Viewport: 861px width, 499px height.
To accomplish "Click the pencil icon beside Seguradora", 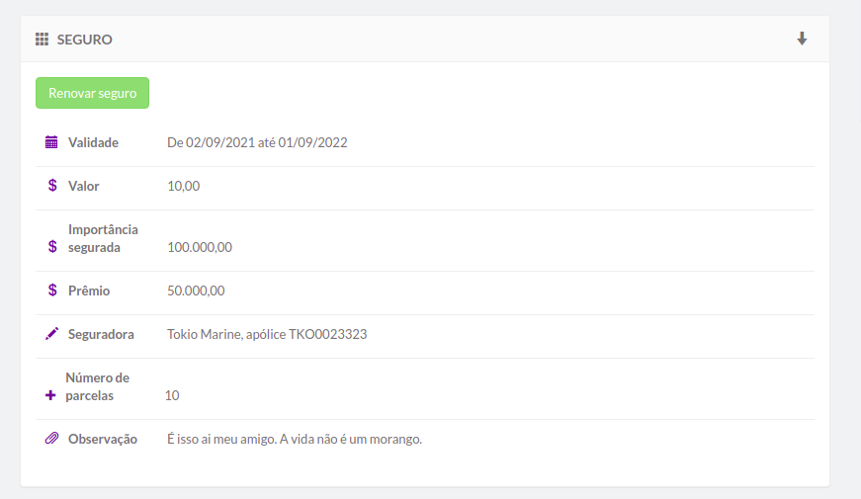I will tap(51, 334).
